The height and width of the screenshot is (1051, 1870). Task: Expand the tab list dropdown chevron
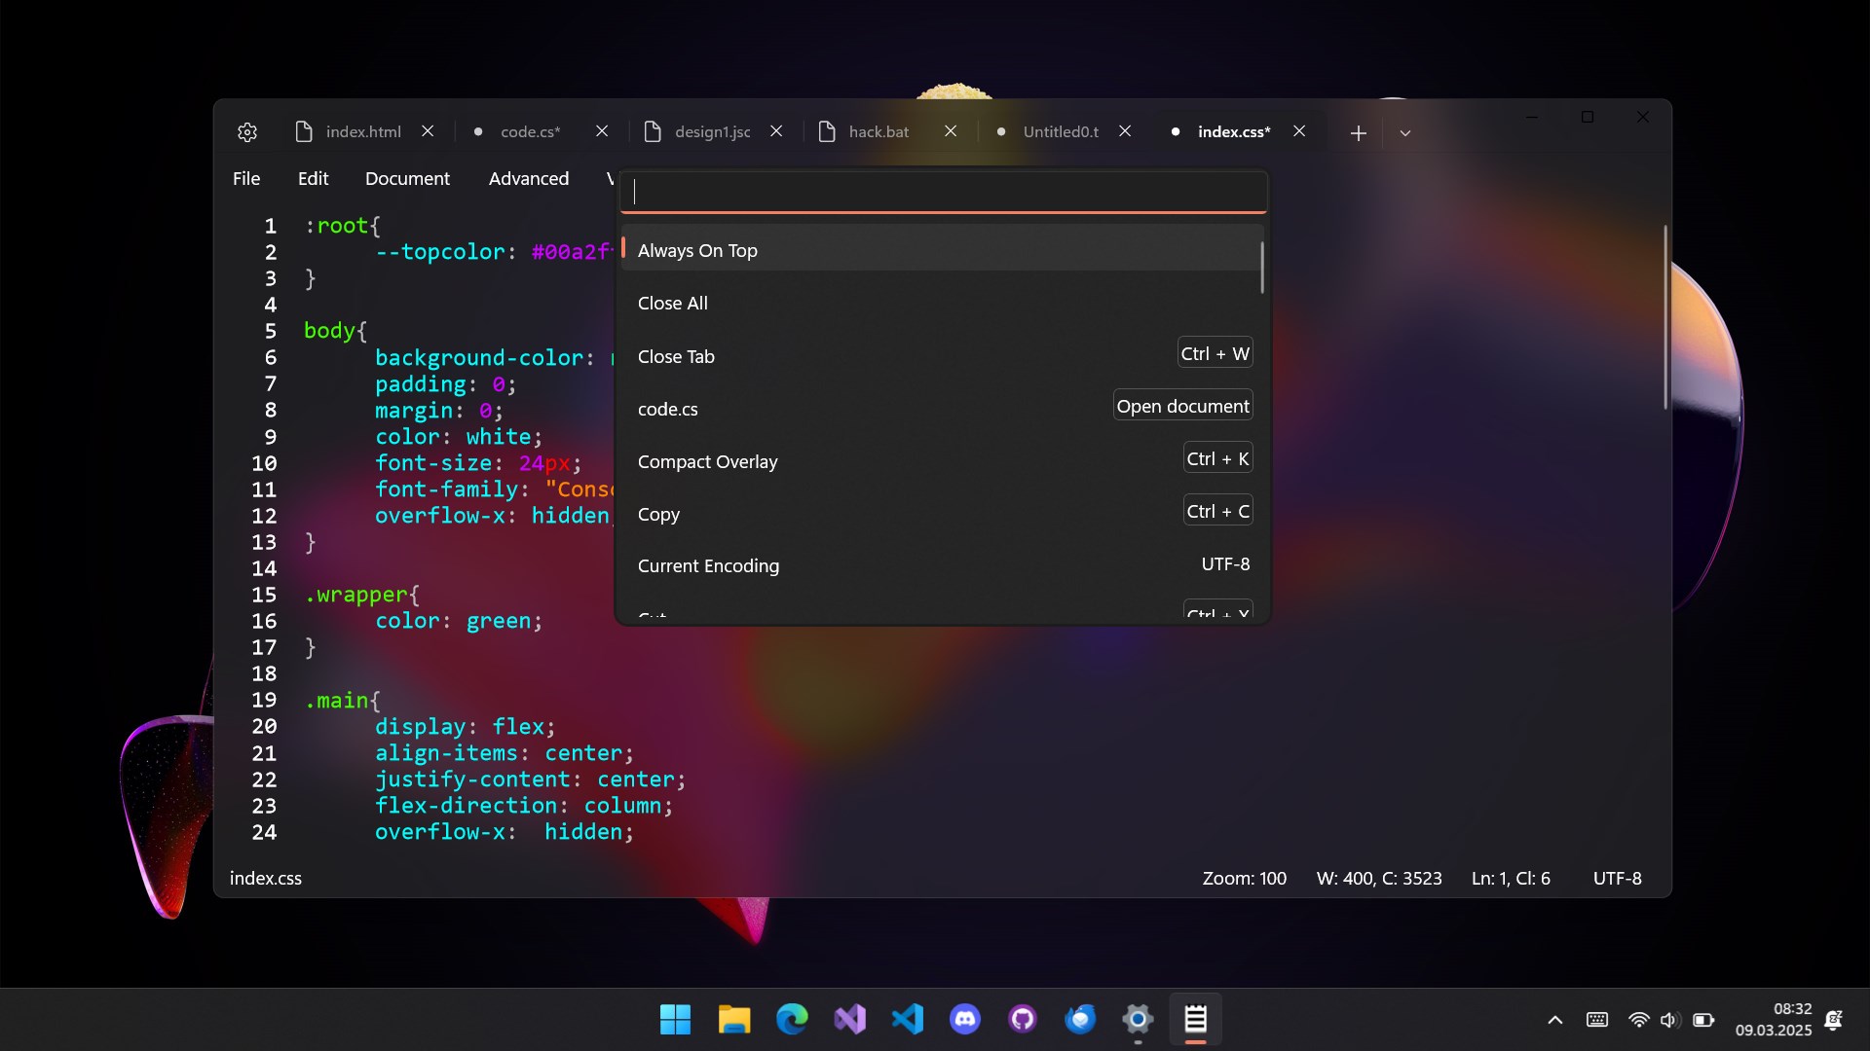point(1405,133)
